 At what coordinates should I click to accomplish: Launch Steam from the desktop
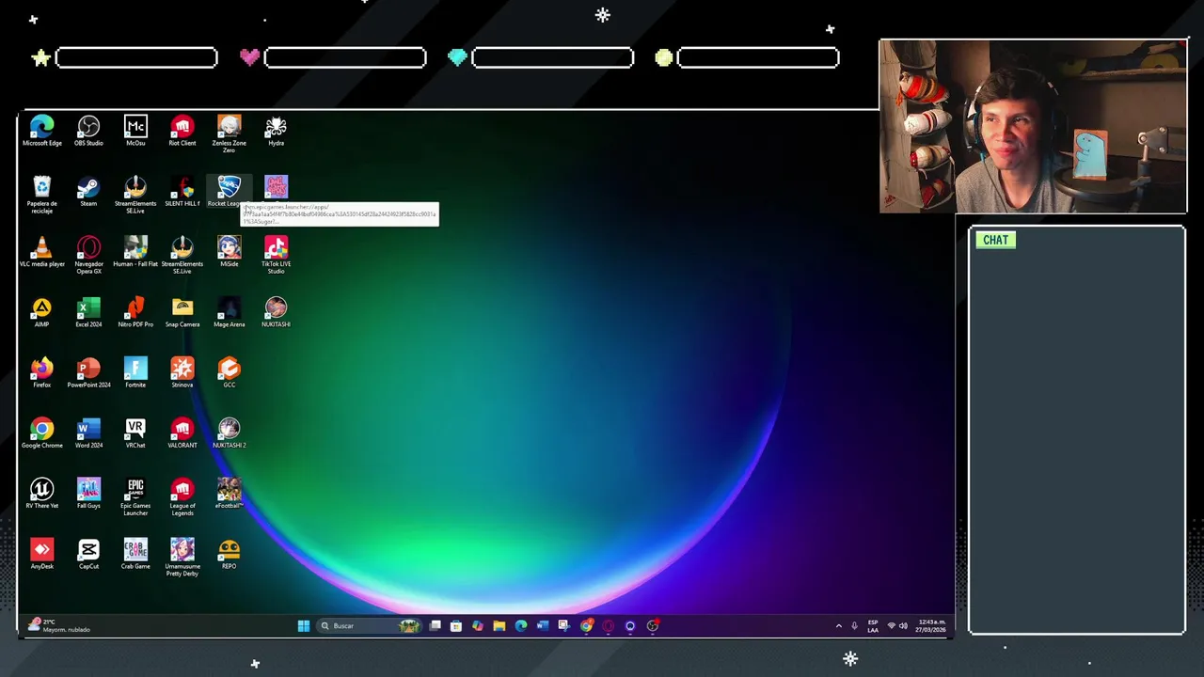tap(88, 192)
